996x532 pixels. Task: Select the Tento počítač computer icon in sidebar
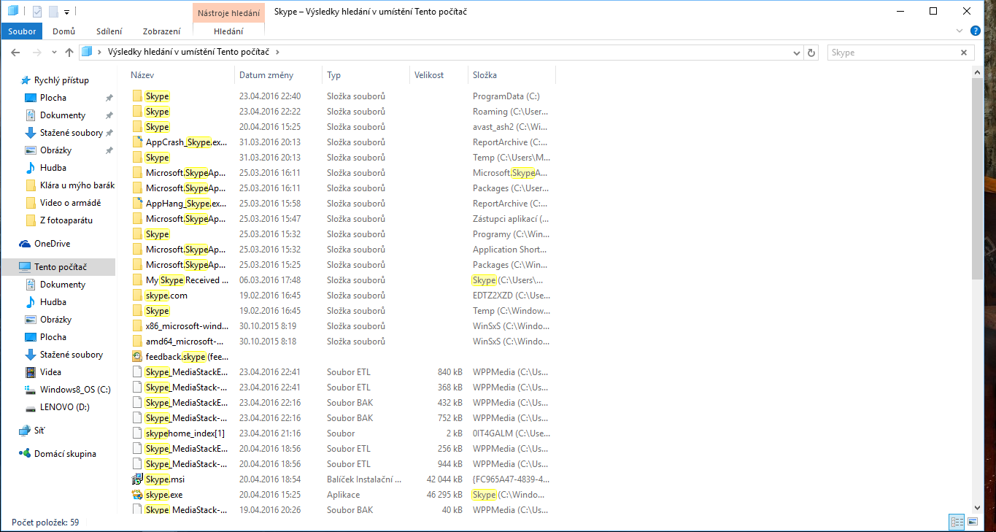(x=25, y=267)
